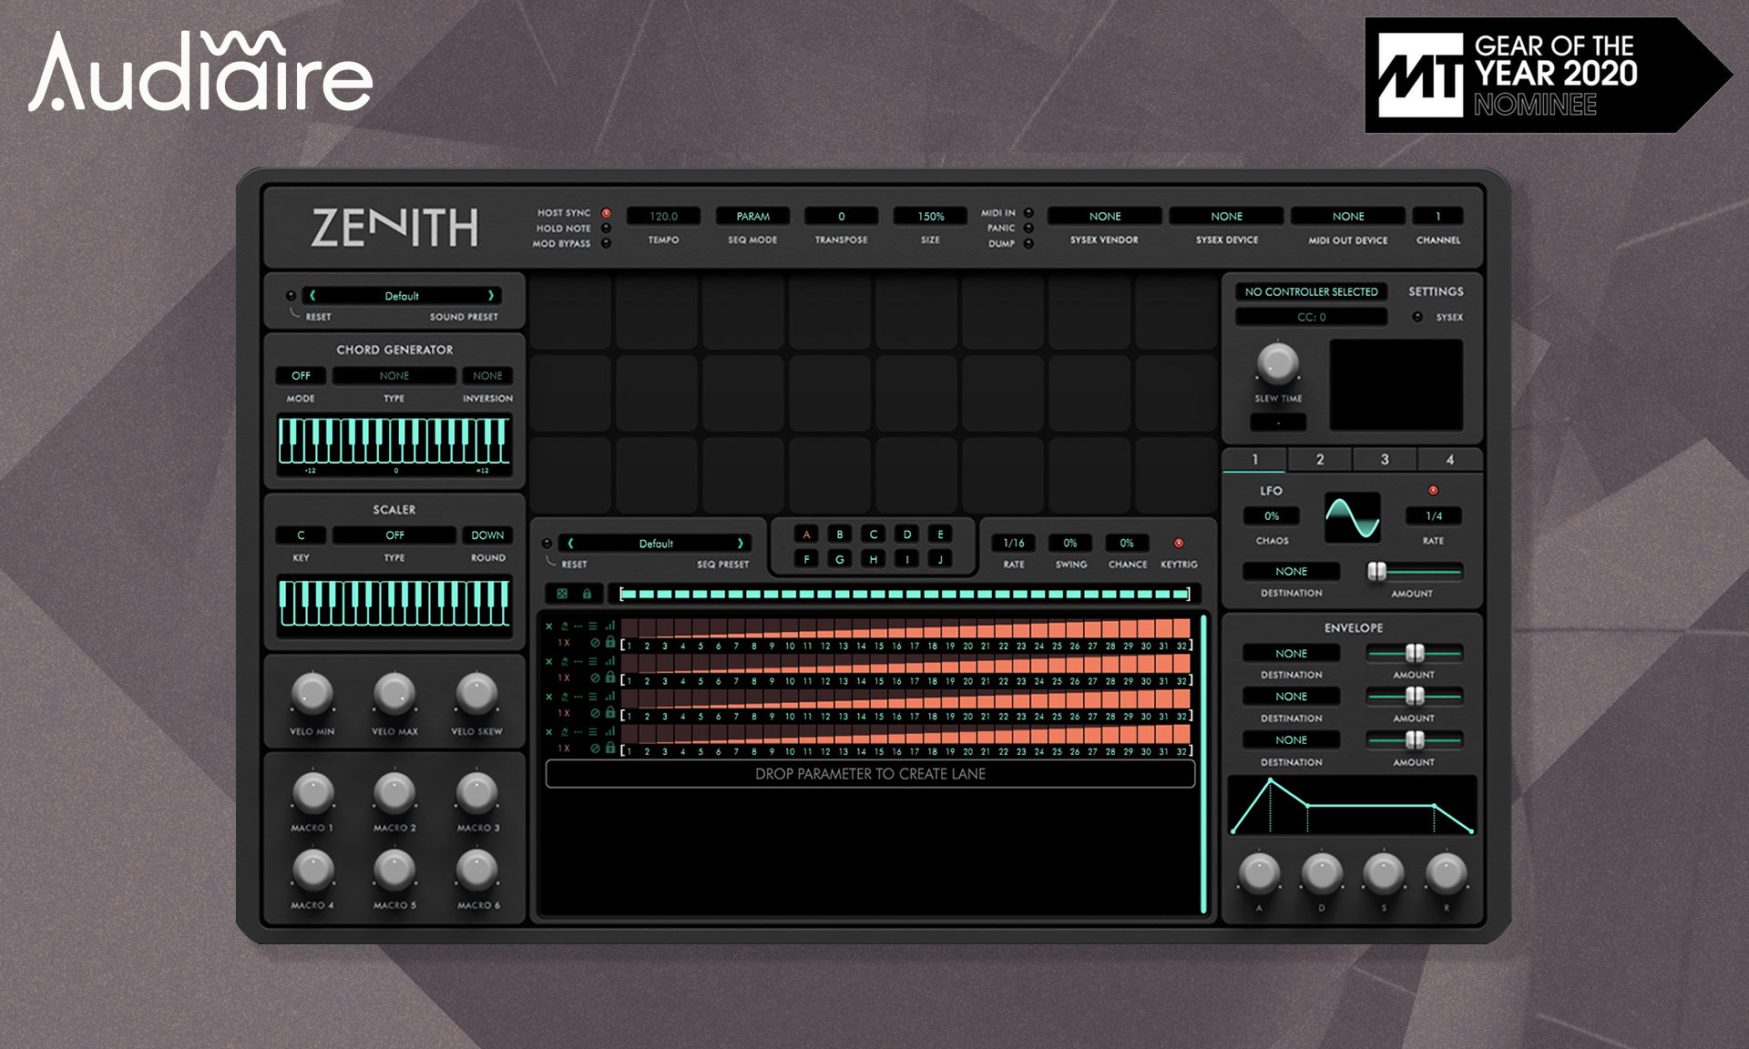Click the lock icon next to the dice icon
Viewport: 1749px width, 1049px height.
[x=587, y=594]
